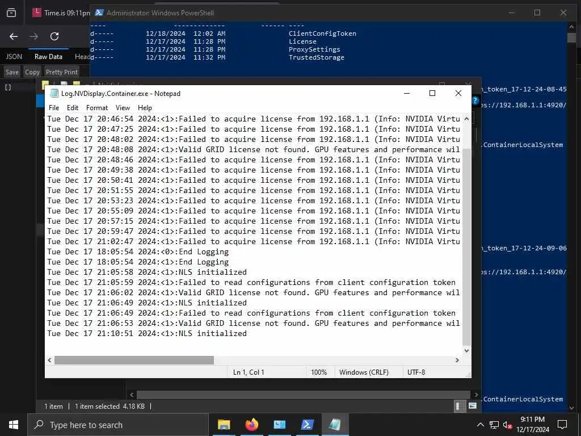The width and height of the screenshot is (581, 436).
Task: Click the TrustedStorage entry in PowerShell
Action: 317,57
